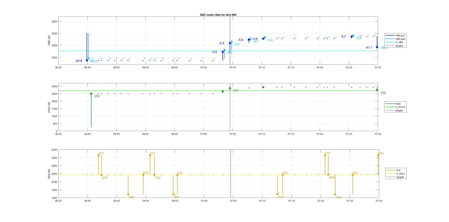
Task: Click the cyan C_VBD horizontal line
Action: 218,51
